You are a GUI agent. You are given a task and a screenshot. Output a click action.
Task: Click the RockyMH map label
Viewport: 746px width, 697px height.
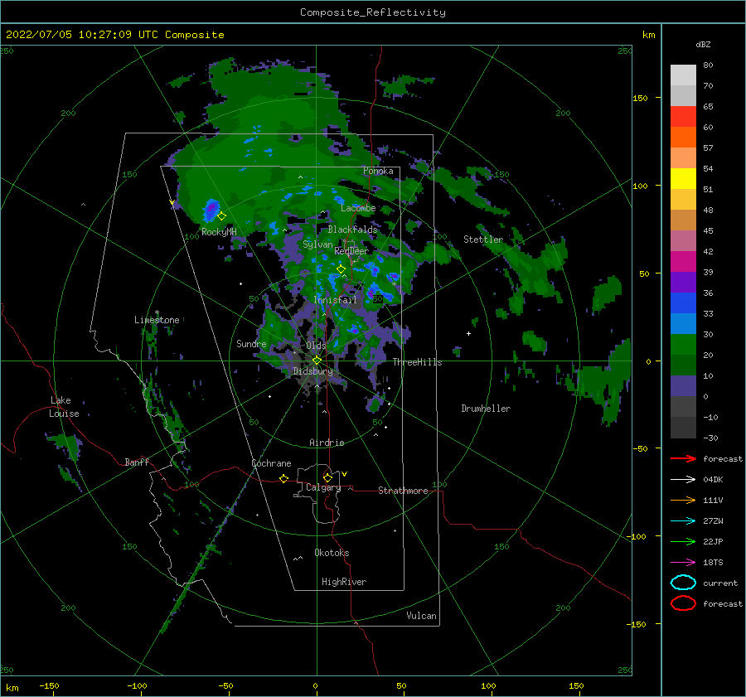click(219, 232)
